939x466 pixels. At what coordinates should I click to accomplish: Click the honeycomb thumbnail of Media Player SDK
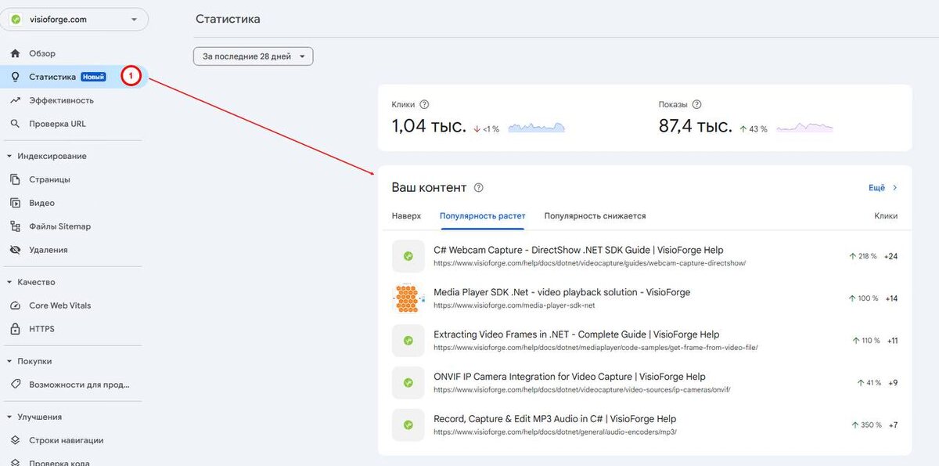(x=408, y=298)
